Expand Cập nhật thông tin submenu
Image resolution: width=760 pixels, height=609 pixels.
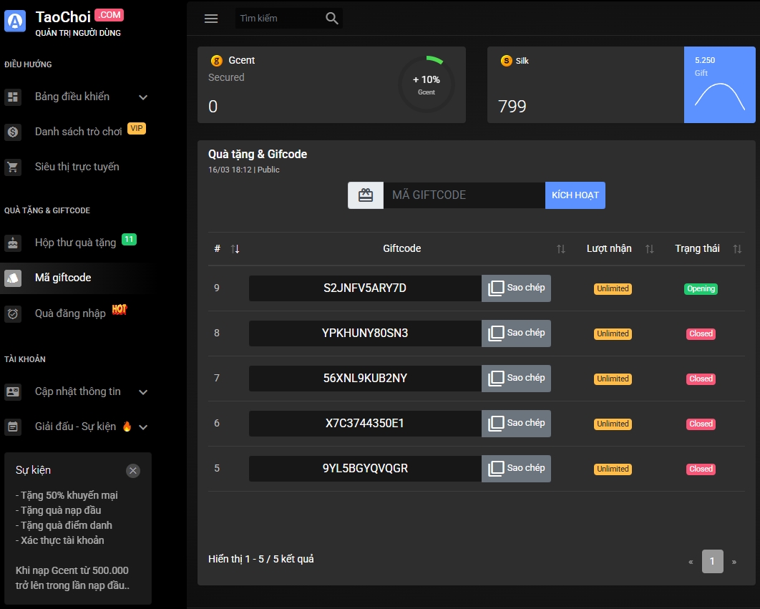(x=143, y=392)
